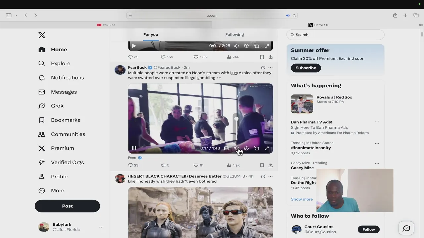
Task: Open playback settings on FearBuck video
Action: point(246,148)
